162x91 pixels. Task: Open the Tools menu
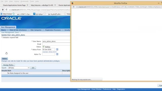point(32,1)
